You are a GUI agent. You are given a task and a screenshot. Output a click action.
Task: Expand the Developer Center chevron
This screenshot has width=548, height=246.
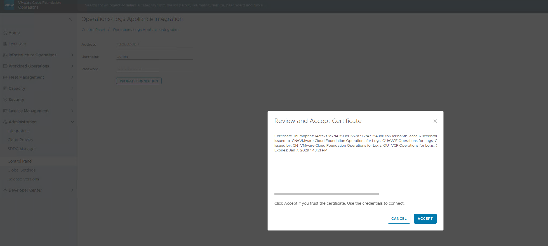tap(72, 190)
